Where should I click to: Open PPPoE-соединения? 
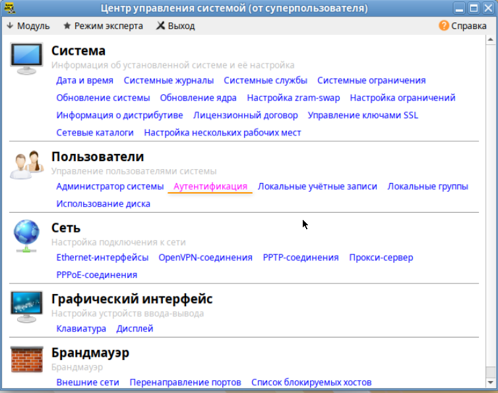coord(96,275)
